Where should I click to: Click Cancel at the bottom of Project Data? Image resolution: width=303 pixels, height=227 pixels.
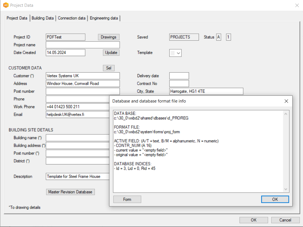tap(285, 220)
